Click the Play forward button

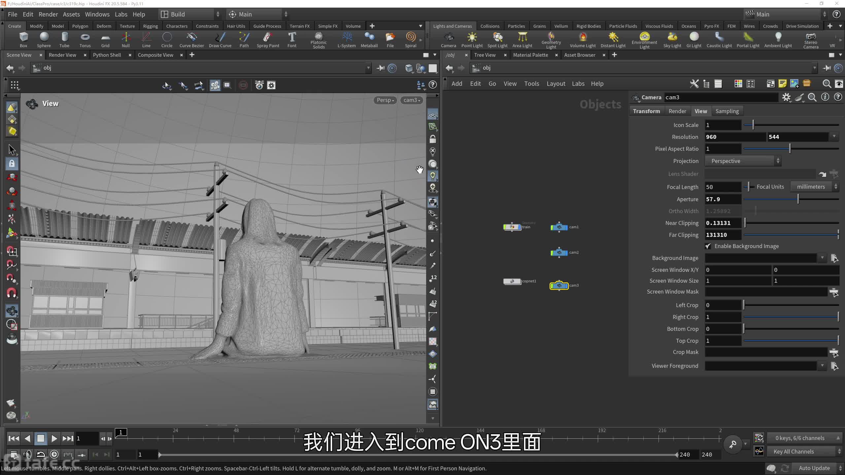54,438
